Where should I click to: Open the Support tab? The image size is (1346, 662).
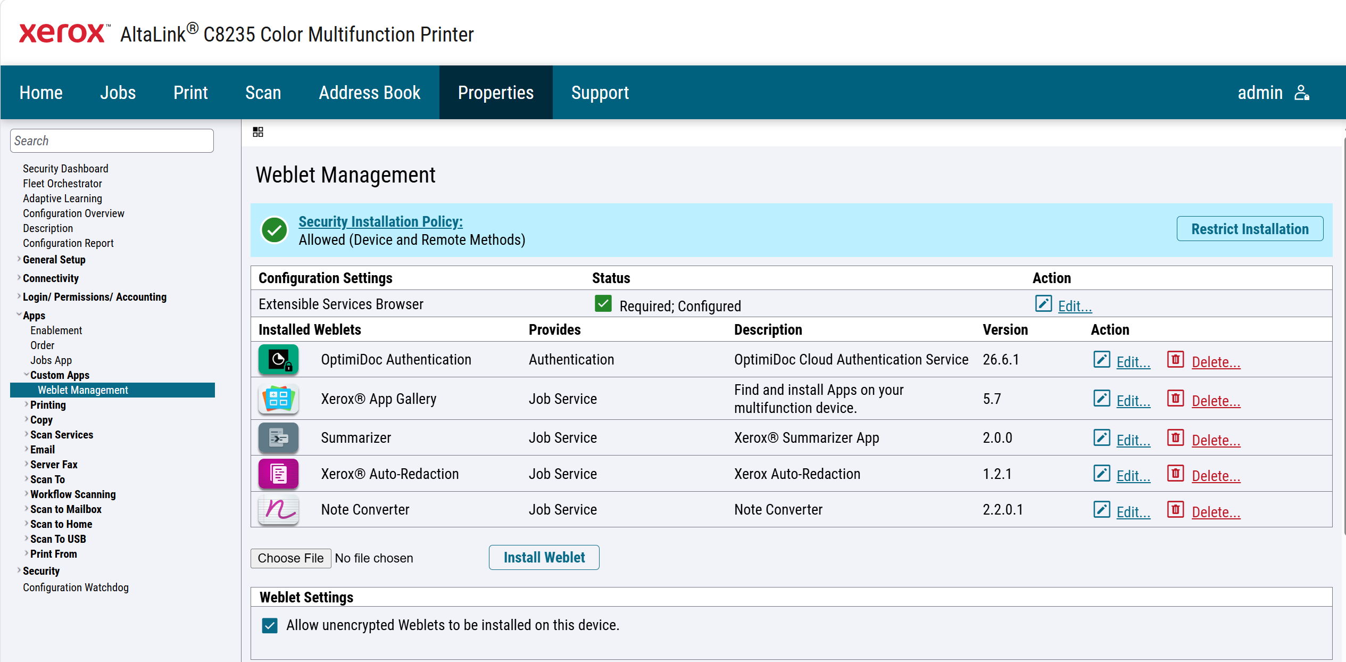coord(600,93)
